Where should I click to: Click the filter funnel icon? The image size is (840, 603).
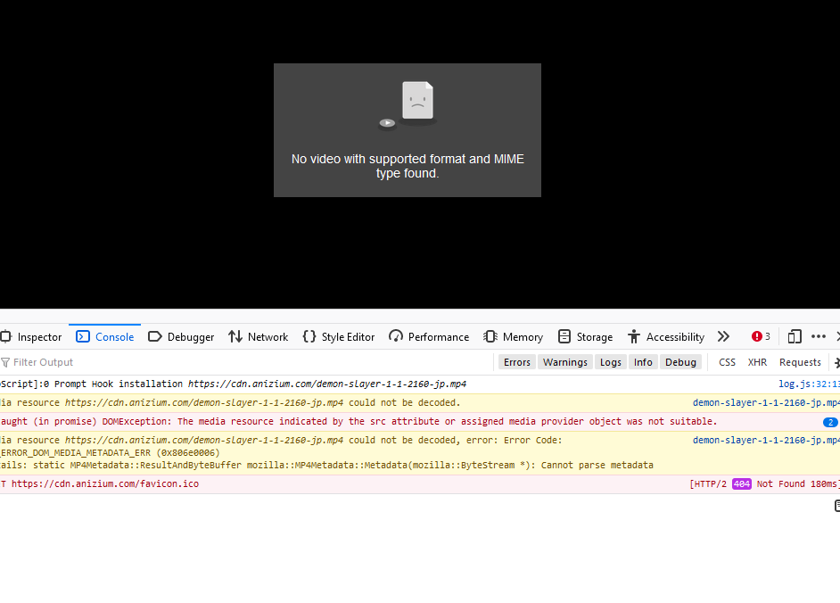(x=5, y=362)
